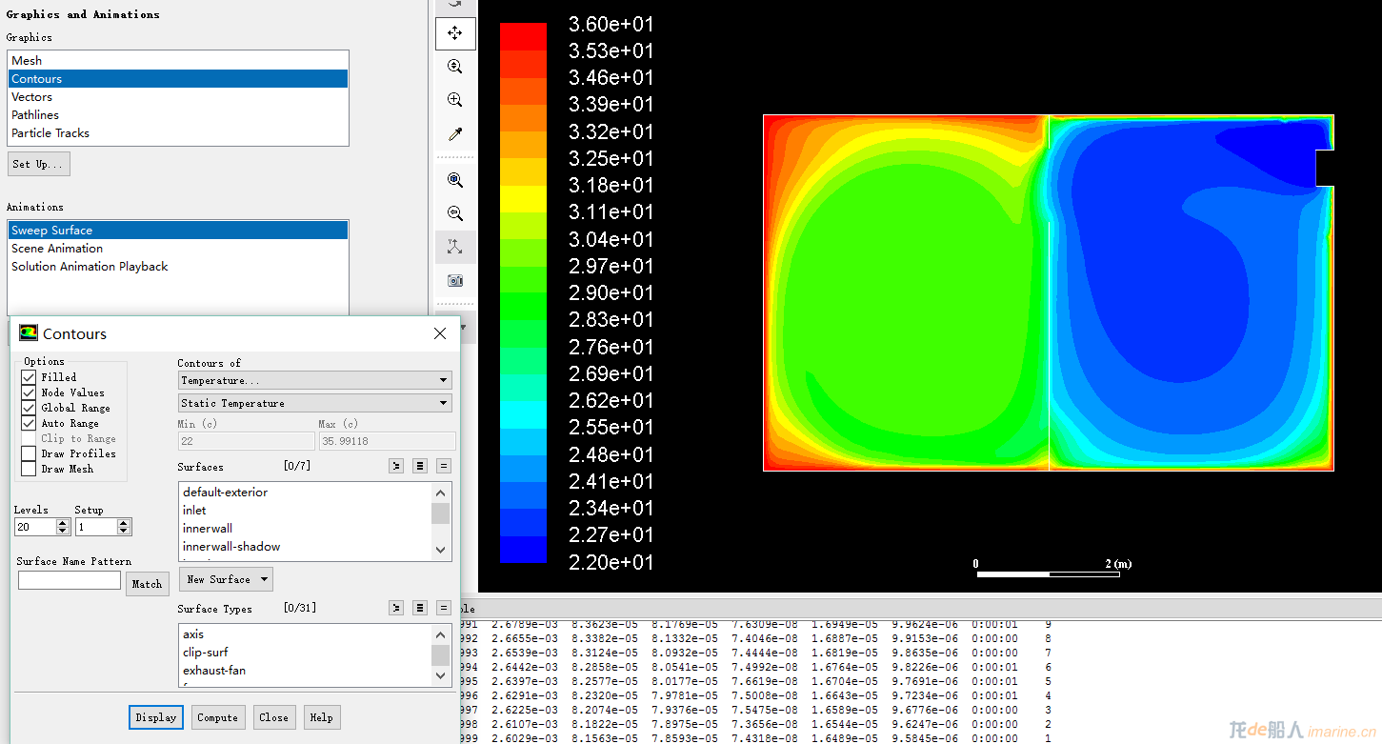
Task: Click the yellow legend band at 3.11e+01
Action: click(x=523, y=198)
